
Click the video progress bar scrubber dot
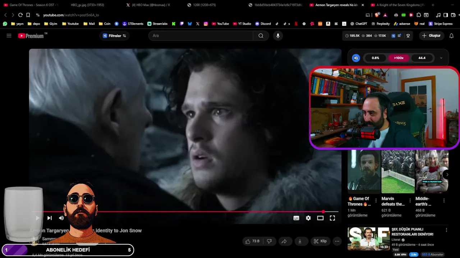pos(323,212)
